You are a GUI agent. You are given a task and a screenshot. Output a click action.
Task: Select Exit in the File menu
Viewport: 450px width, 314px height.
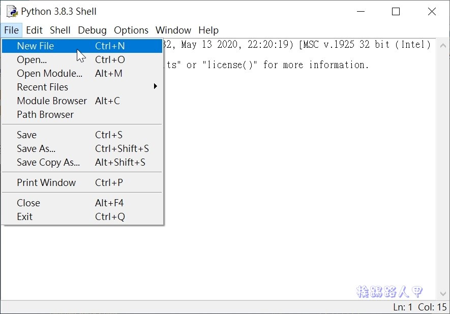(82, 217)
